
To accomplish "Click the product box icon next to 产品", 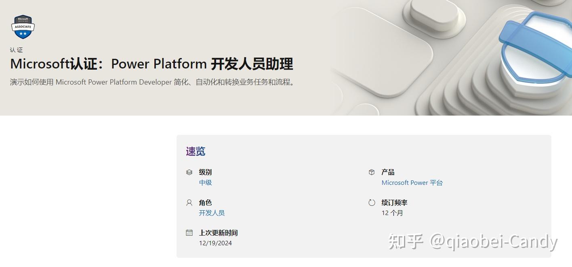I will pos(371,172).
